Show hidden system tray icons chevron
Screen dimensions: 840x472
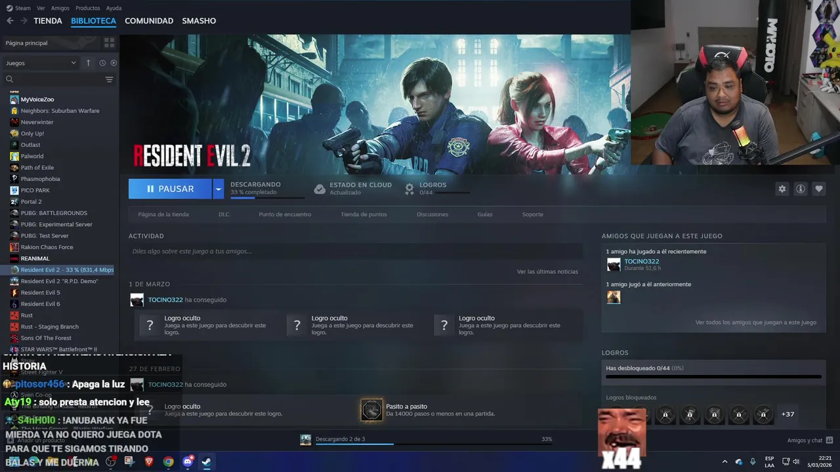tap(724, 462)
